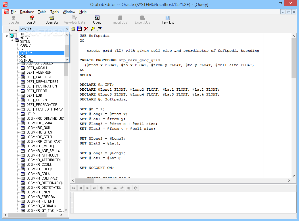Delete record with the minus button

pos(108,188)
